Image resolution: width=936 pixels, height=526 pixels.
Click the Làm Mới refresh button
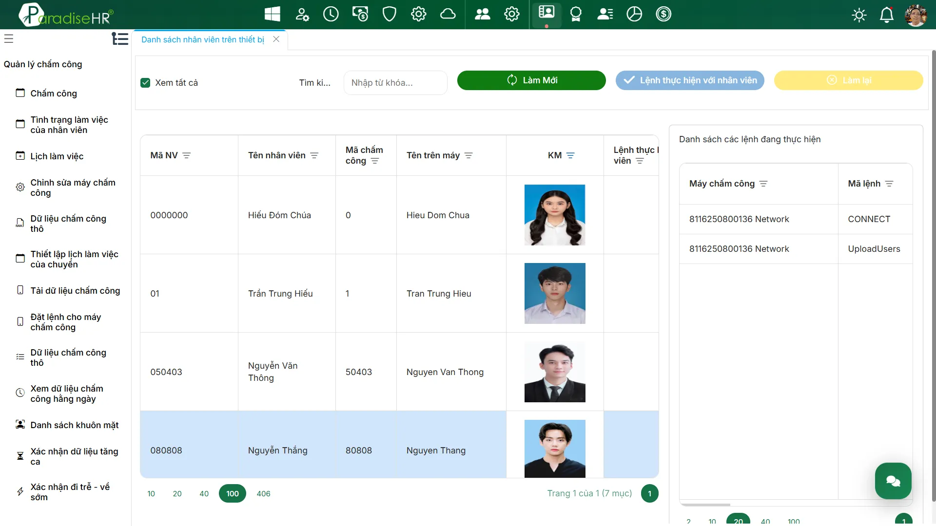(531, 80)
